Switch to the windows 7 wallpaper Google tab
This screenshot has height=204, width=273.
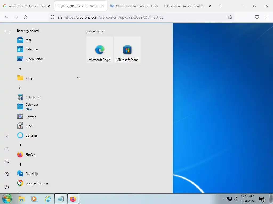click(27, 6)
